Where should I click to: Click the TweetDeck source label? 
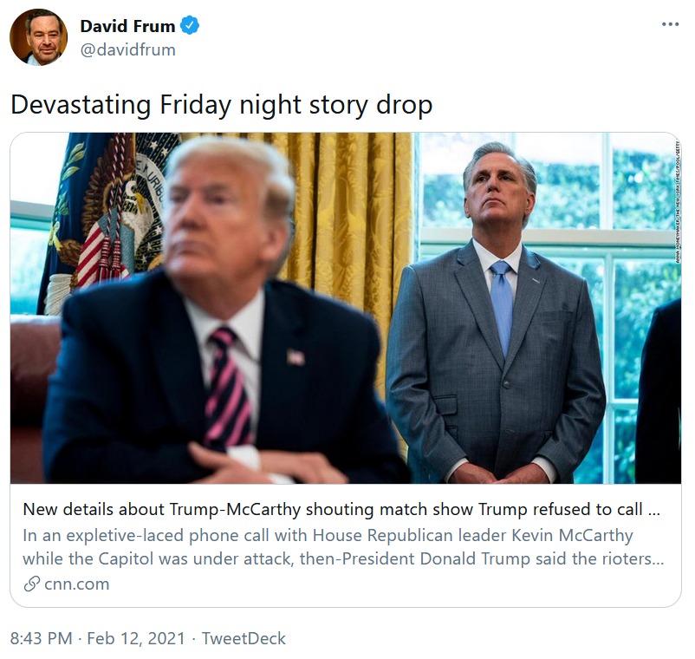[244, 638]
